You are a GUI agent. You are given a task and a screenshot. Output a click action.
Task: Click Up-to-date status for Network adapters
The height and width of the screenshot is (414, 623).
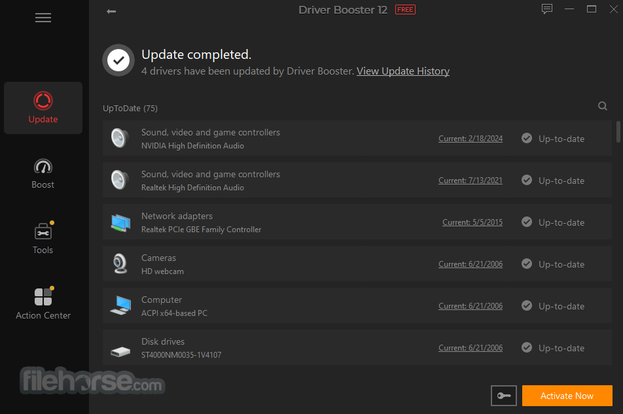click(561, 222)
